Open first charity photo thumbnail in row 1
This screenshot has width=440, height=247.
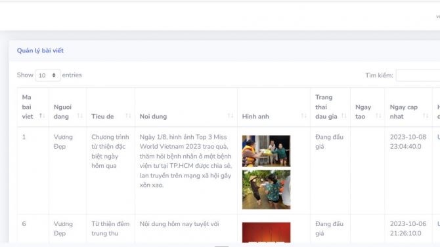(x=267, y=151)
